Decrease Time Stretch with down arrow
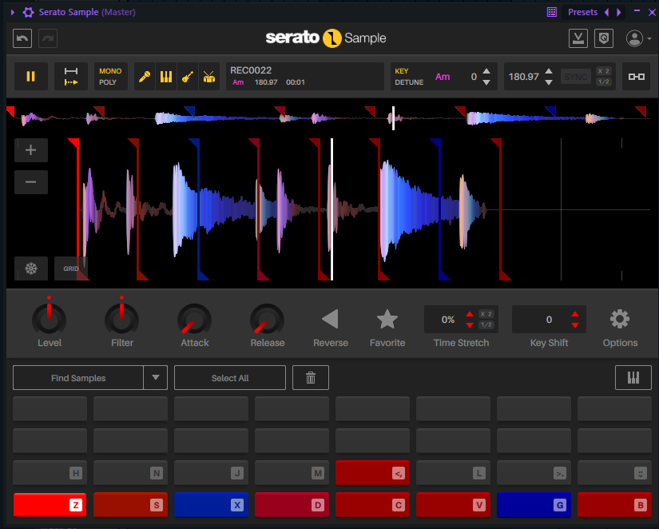659x529 pixels. pos(470,325)
